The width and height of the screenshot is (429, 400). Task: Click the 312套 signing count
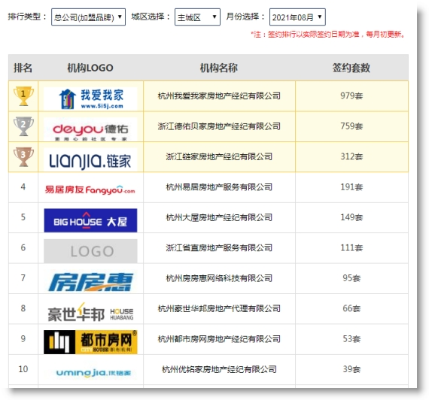351,156
